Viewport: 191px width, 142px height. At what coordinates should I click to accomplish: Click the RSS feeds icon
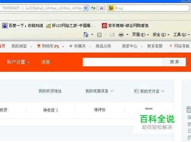click(99, 35)
